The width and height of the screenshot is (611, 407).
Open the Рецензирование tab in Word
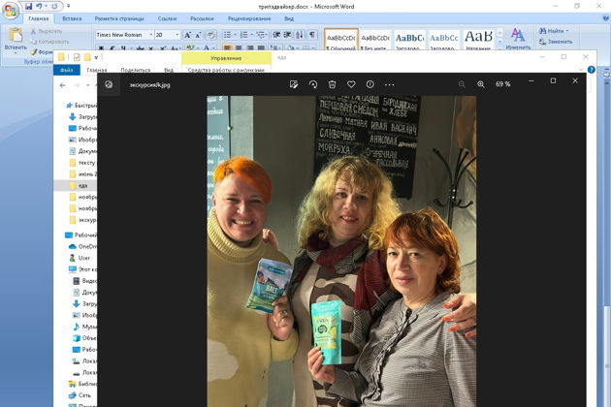[x=249, y=18]
